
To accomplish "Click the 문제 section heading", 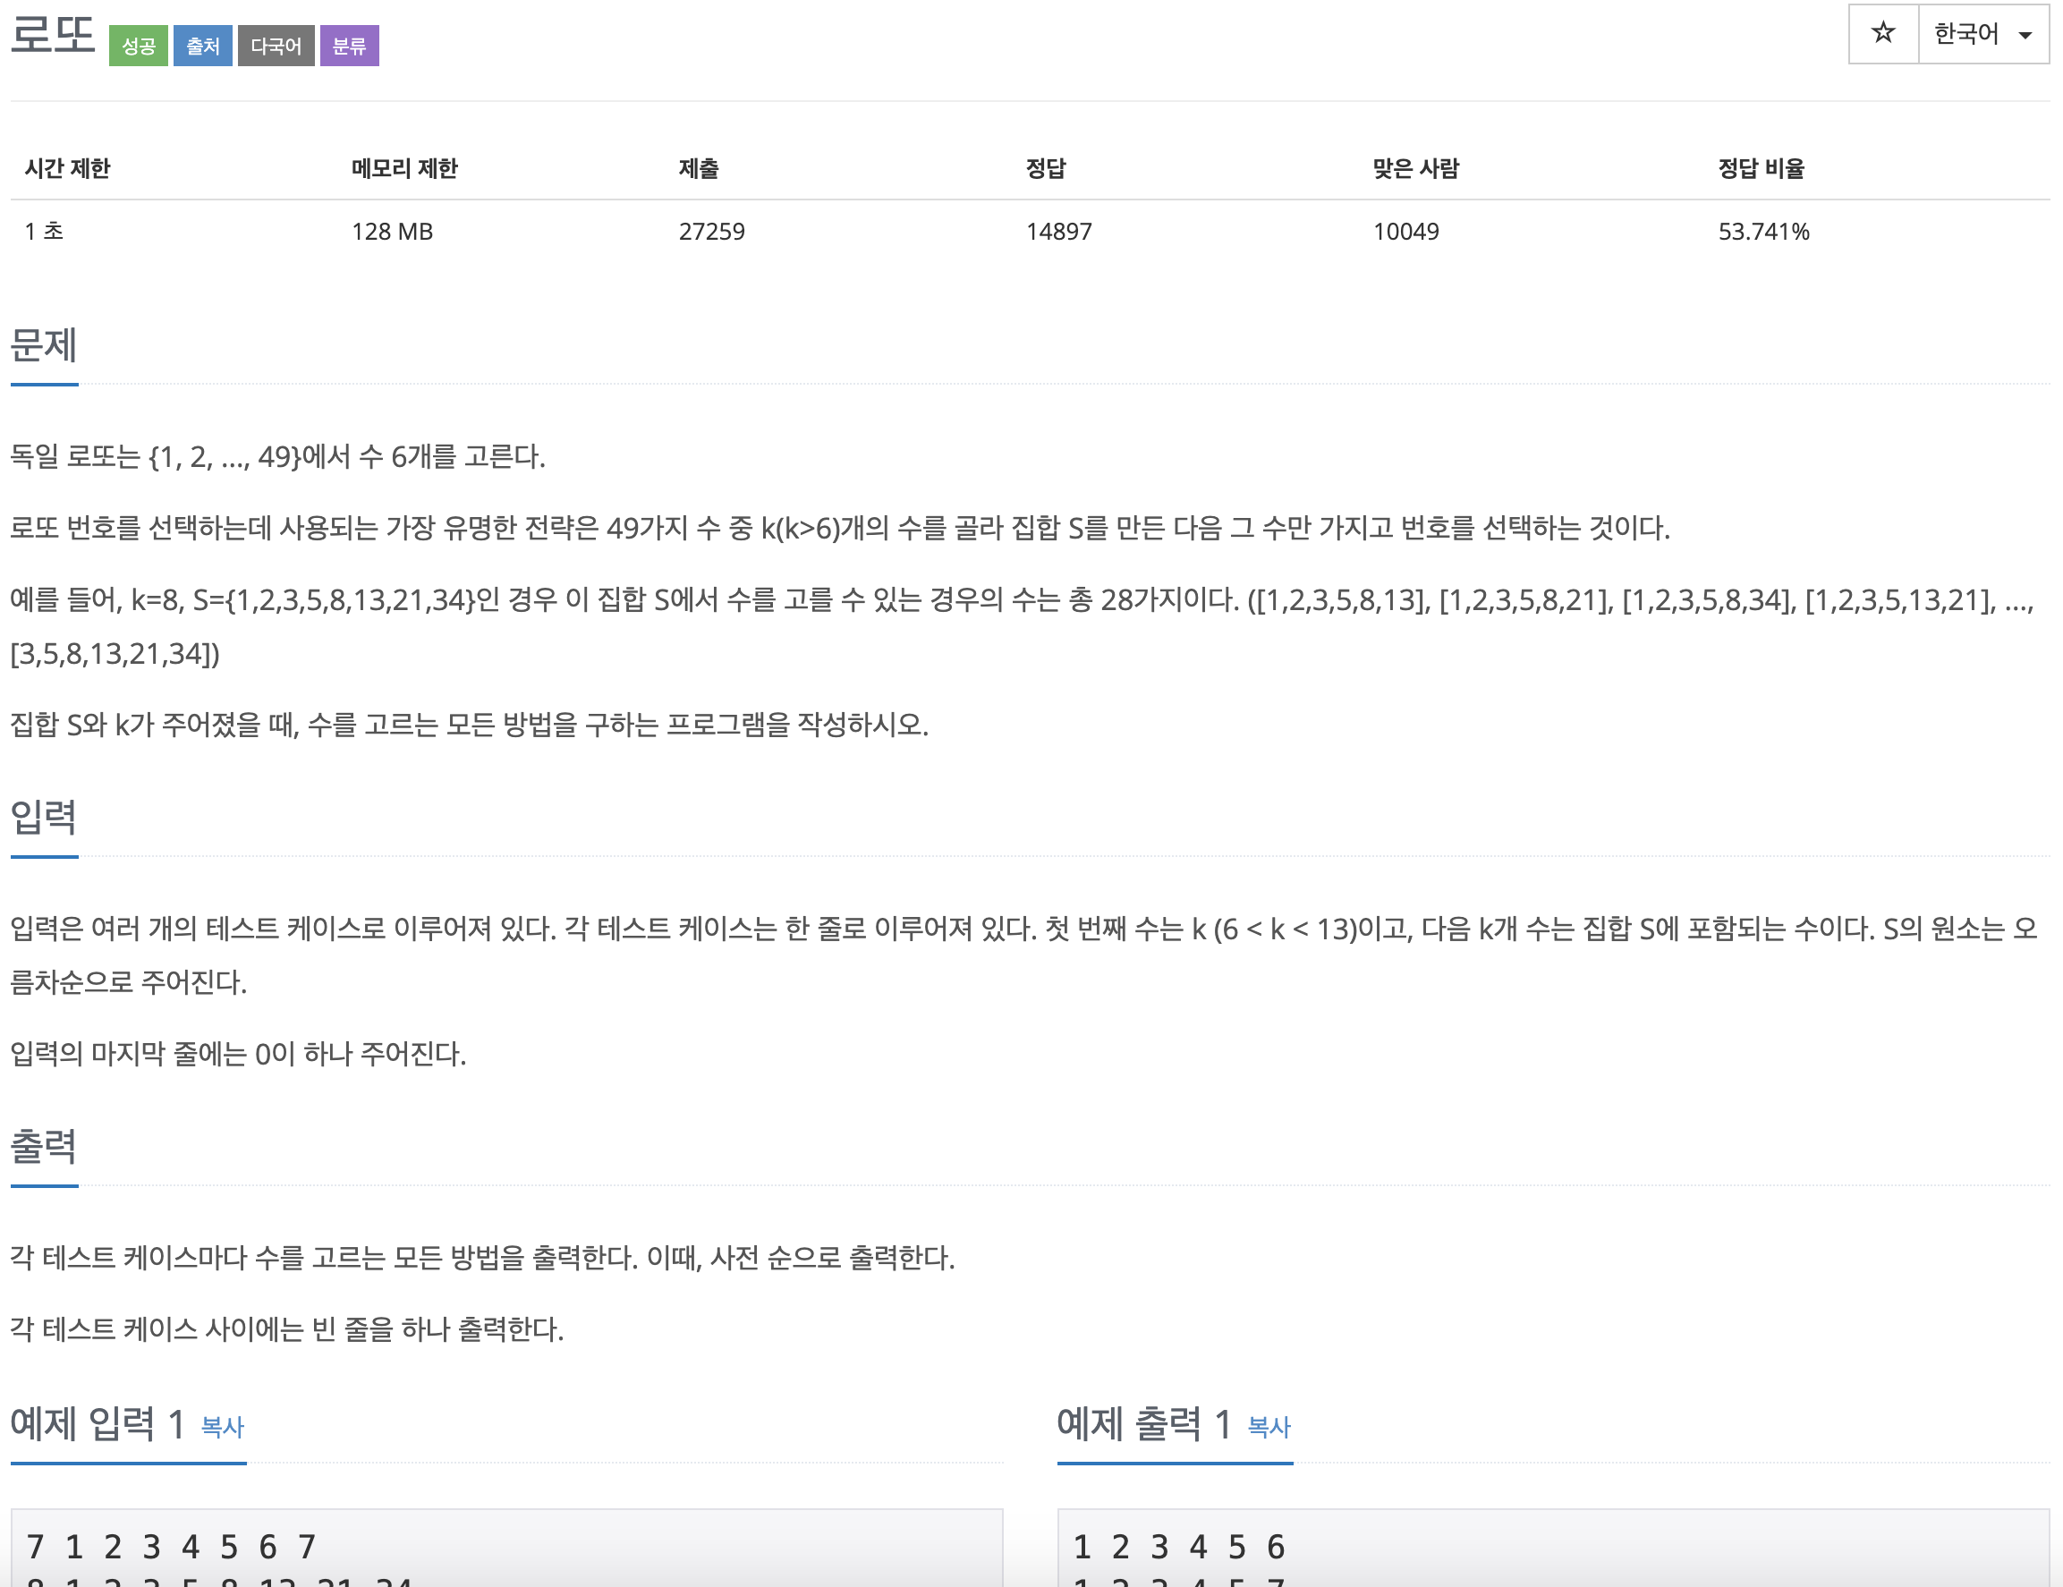I will pos(44,344).
